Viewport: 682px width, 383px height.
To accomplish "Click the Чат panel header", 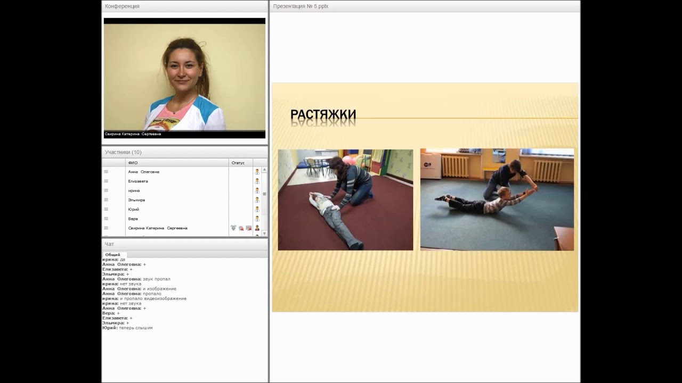I will pyautogui.click(x=185, y=244).
